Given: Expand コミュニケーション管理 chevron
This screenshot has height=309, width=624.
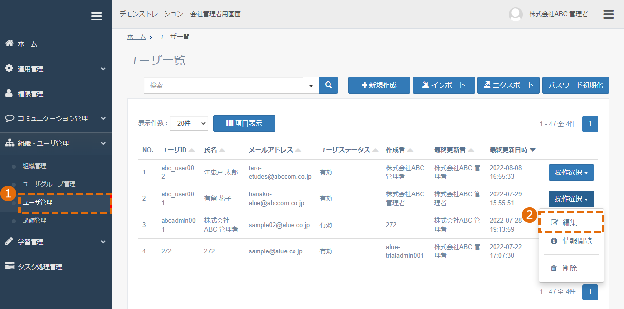Looking at the screenshot, I should coord(103,118).
